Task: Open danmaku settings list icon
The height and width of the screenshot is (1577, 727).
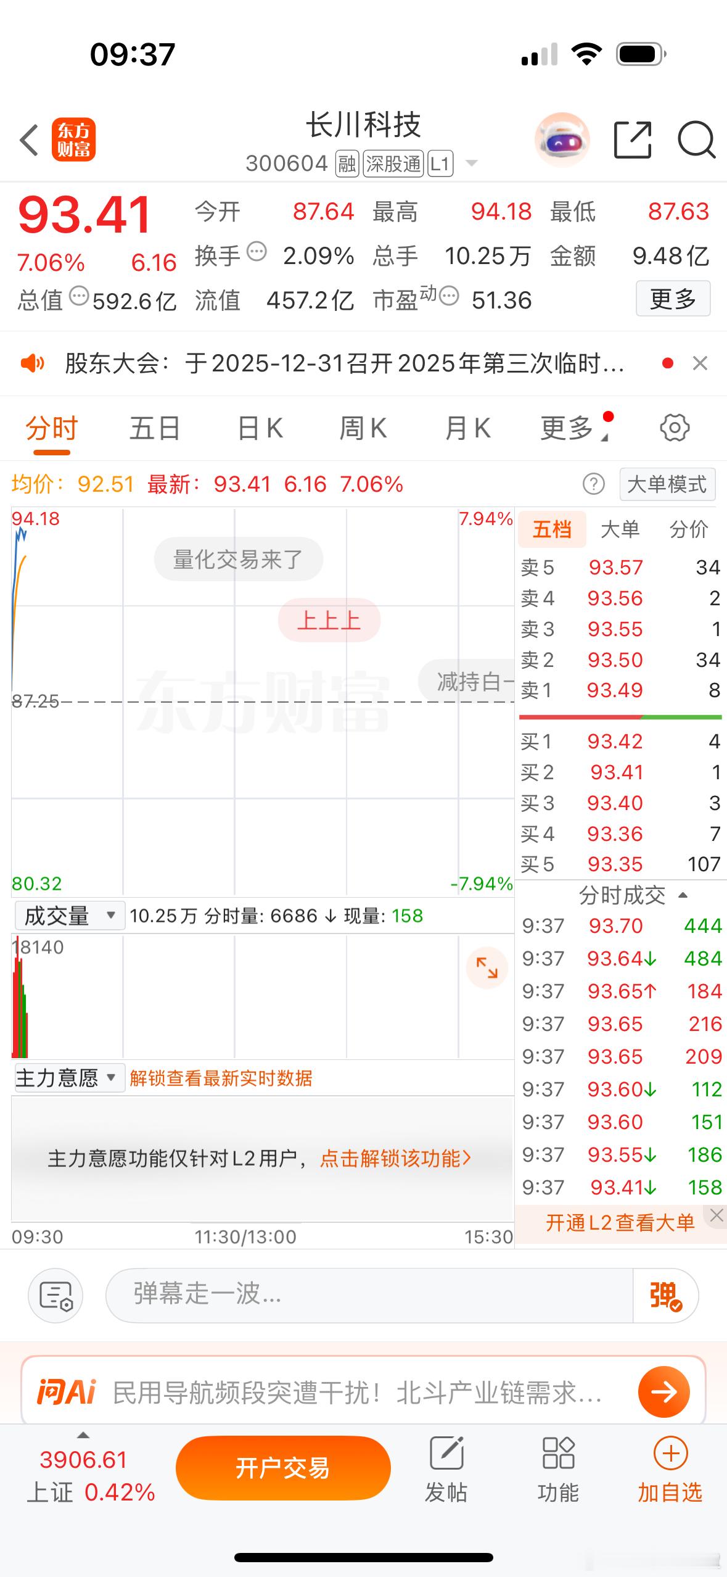Action: [56, 1296]
